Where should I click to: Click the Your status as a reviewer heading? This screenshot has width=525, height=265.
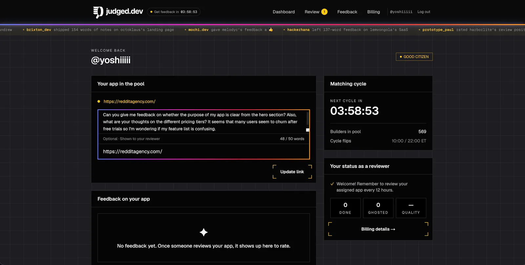pyautogui.click(x=360, y=166)
